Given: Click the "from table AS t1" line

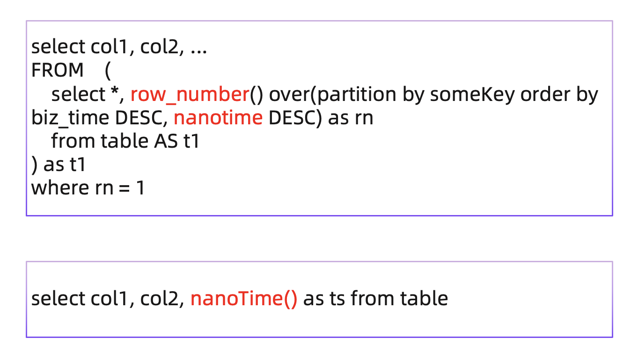Looking at the screenshot, I should tap(125, 141).
